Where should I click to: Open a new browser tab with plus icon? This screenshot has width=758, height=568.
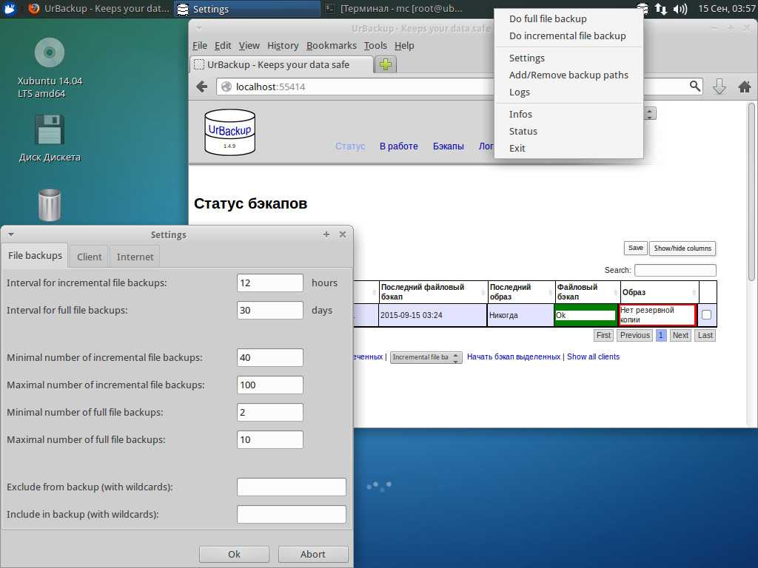point(385,64)
